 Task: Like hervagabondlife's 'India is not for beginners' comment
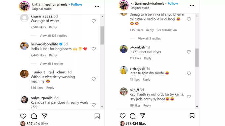point(94,49)
